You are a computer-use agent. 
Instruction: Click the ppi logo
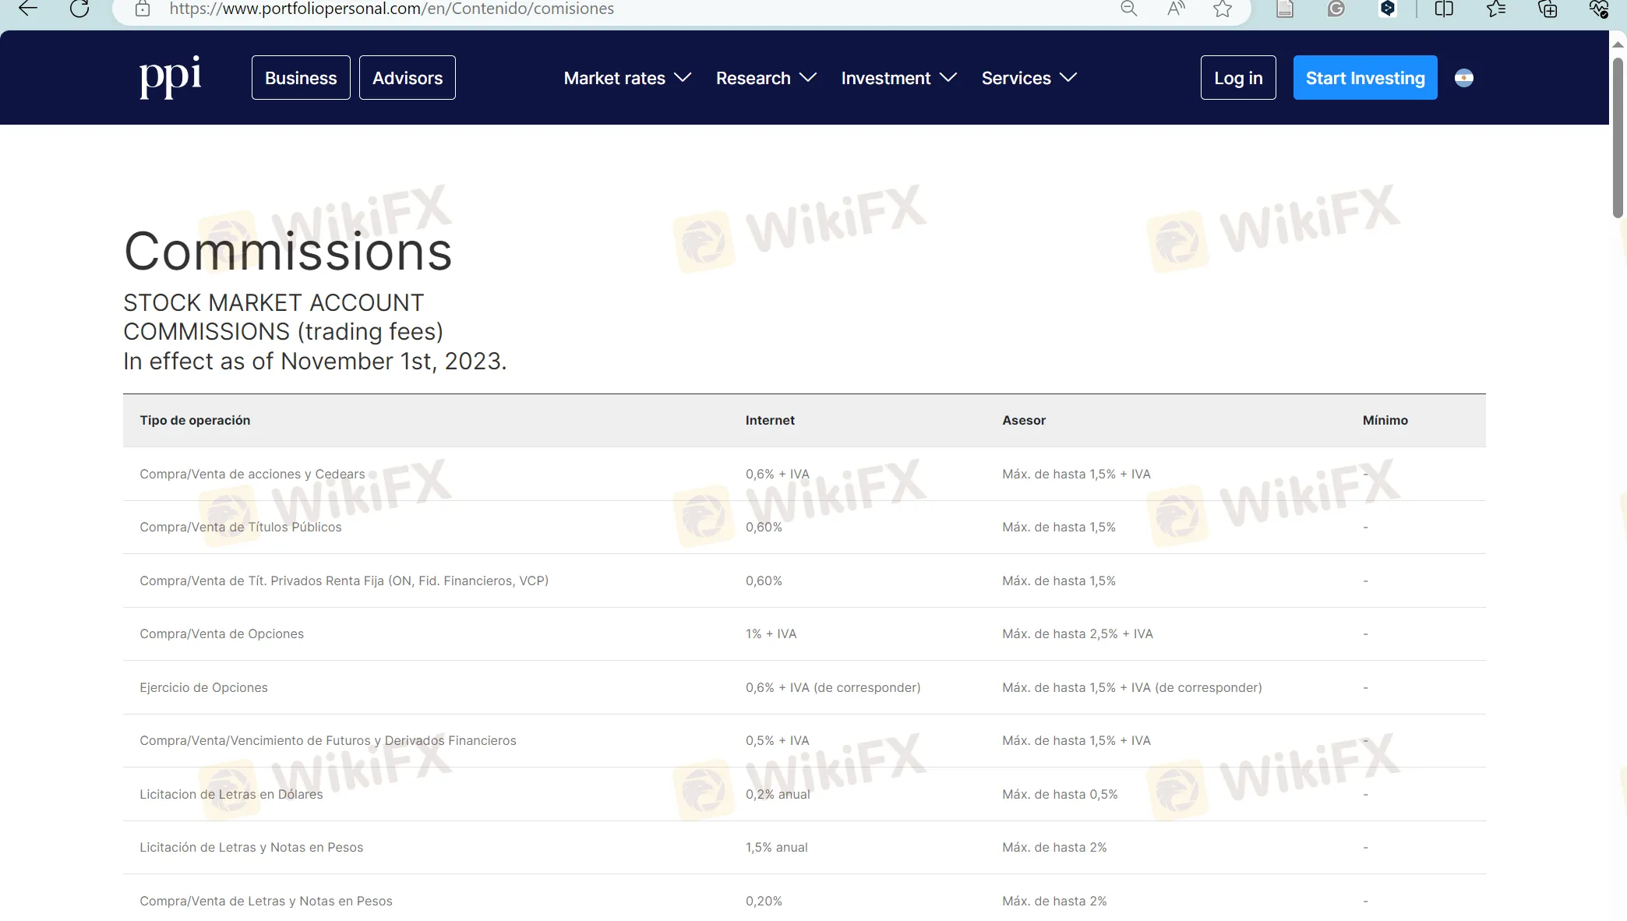coord(170,77)
